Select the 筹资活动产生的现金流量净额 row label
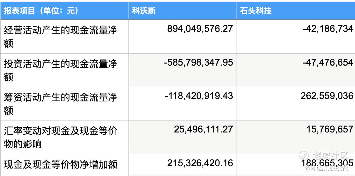 click(x=60, y=104)
